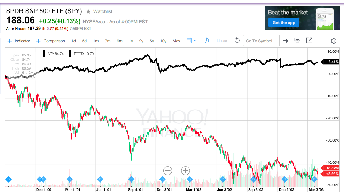Screen dimensions: 344x194
Task: Click the Dec 1 '00 axis label
Action: [44, 189]
